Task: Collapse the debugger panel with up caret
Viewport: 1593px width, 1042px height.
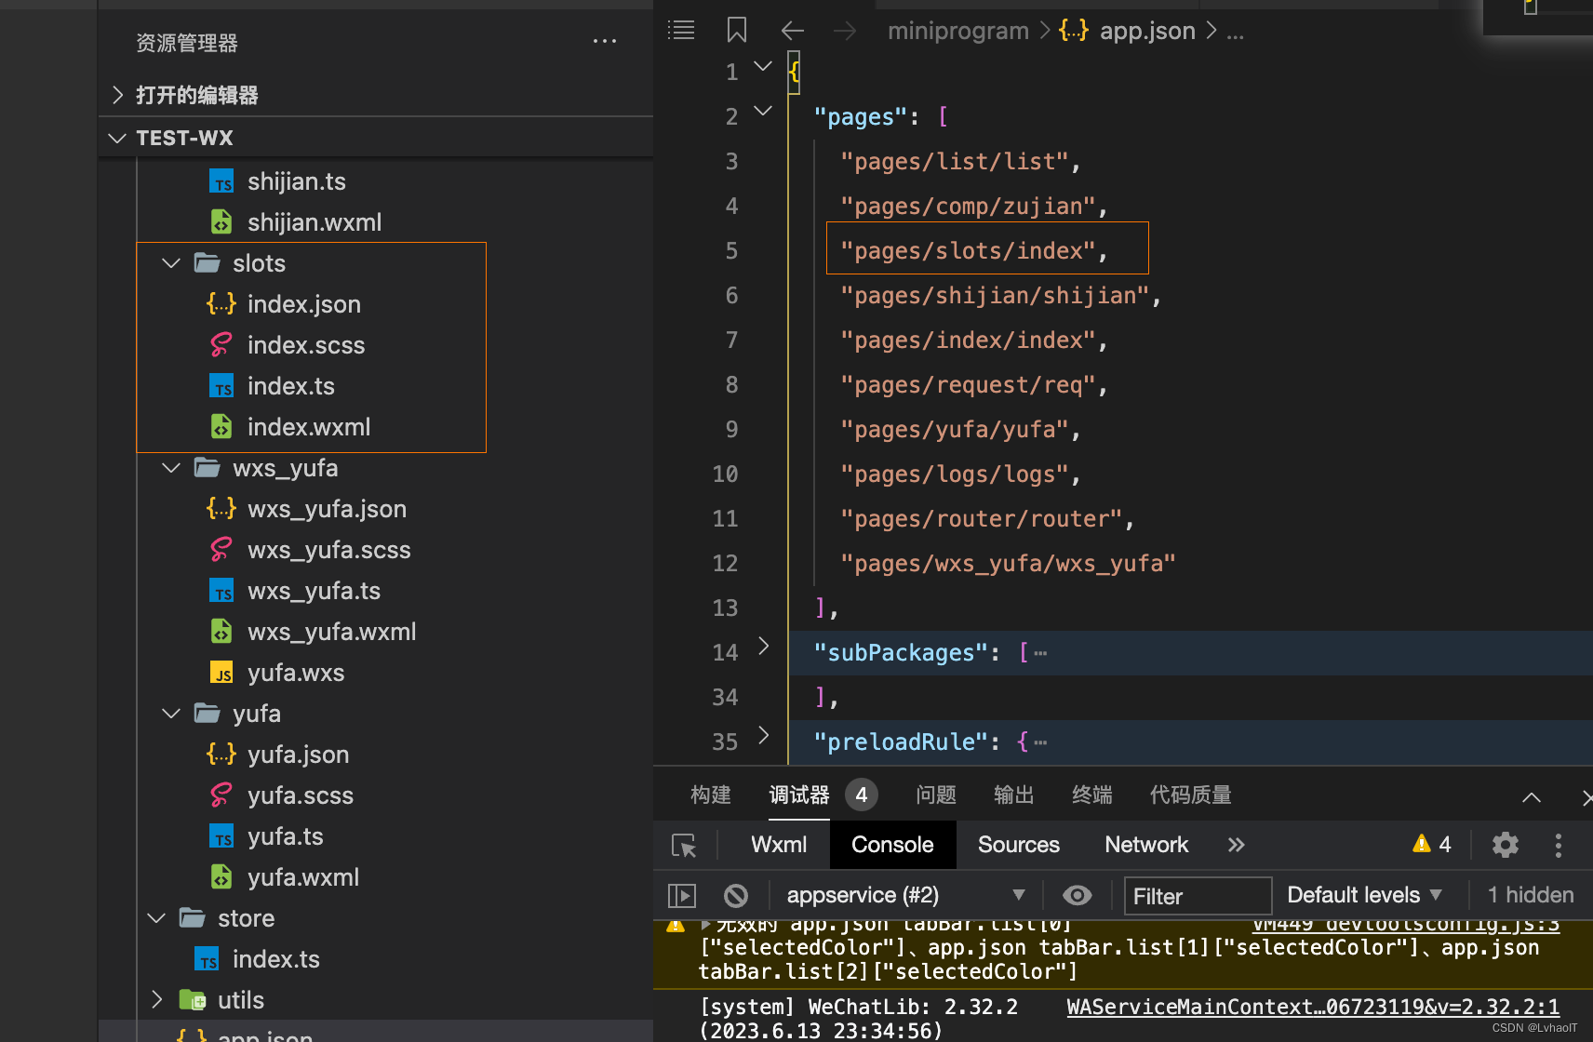Action: coord(1531,797)
